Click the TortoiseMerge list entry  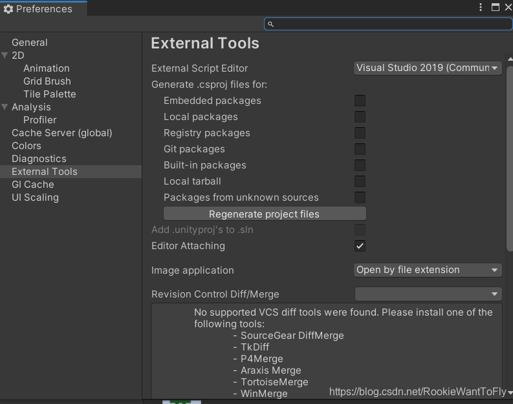(x=274, y=382)
